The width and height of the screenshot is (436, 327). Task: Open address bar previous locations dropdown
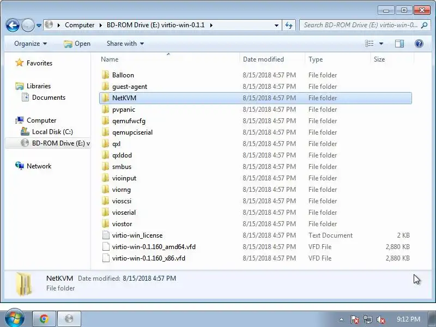(276, 25)
